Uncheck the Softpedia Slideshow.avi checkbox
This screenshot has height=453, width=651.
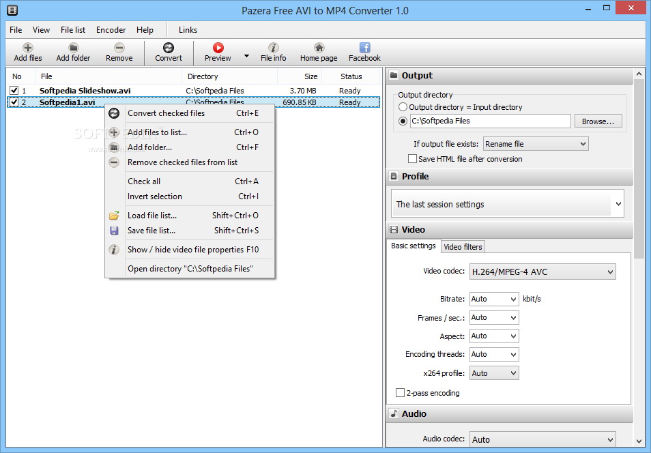click(x=14, y=90)
